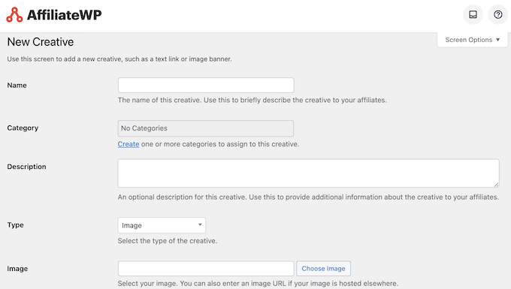Image resolution: width=511 pixels, height=289 pixels.
Task: Follow the Create categories link
Action: (x=129, y=144)
